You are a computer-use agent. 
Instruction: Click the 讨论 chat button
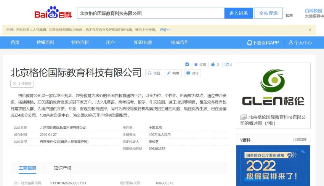coord(192,73)
